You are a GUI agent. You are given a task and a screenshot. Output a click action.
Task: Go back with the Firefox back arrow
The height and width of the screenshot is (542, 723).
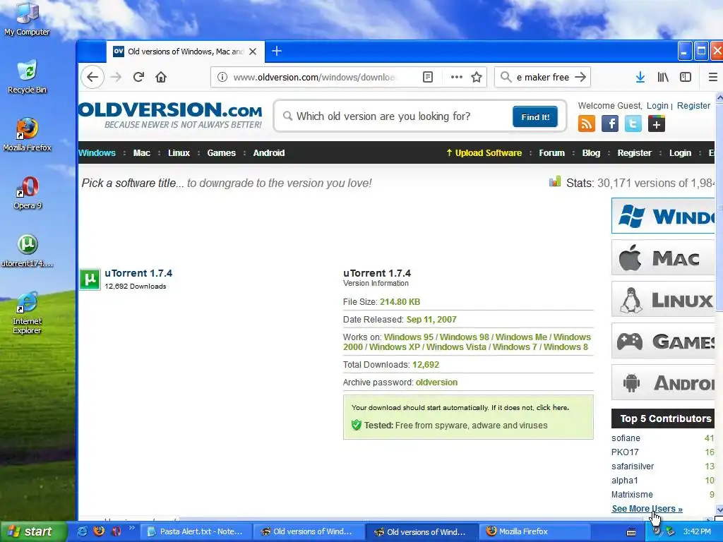tap(92, 77)
